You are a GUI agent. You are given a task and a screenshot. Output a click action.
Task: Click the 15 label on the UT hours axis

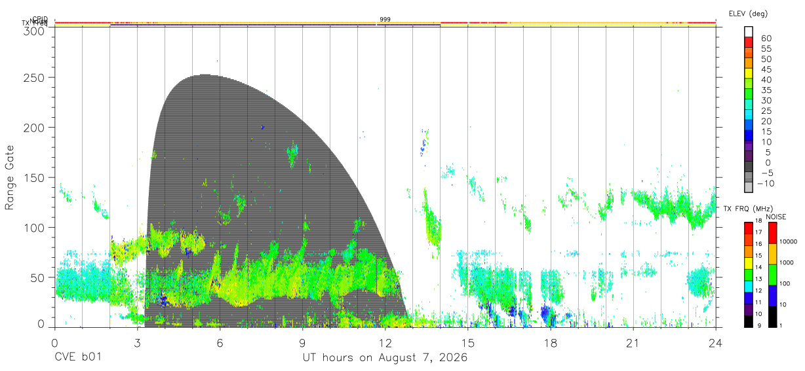click(x=468, y=343)
